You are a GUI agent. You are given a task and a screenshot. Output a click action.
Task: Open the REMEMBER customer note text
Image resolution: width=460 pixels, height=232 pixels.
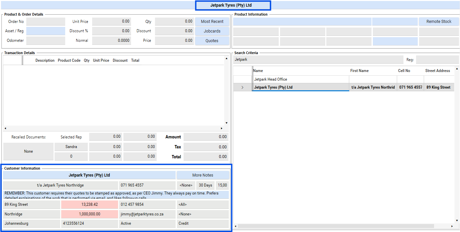[116, 195]
